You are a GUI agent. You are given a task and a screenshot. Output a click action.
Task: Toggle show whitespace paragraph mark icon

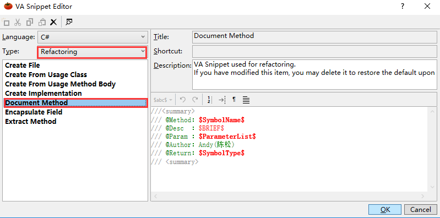point(234,100)
